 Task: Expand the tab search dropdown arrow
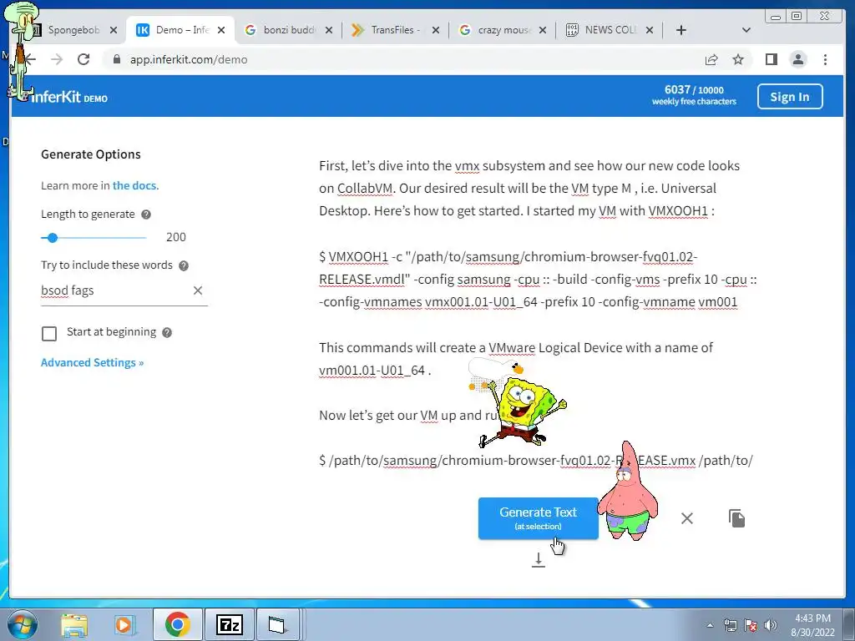click(x=746, y=30)
